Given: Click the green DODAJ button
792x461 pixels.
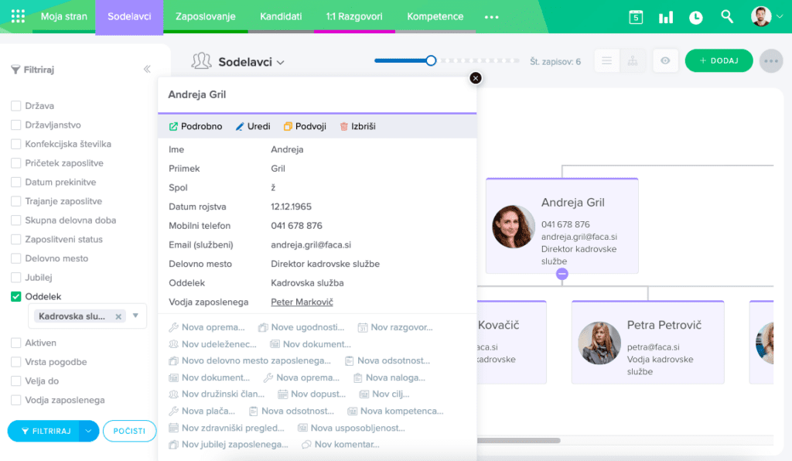Looking at the screenshot, I should [719, 61].
